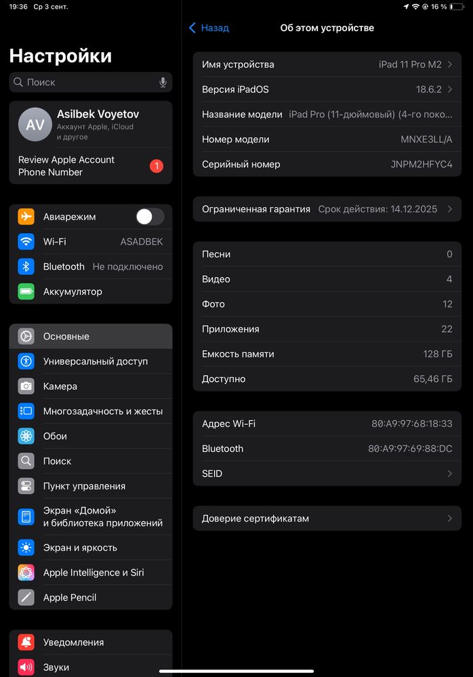The width and height of the screenshot is (473, 677).
Task: Open Аккумулятор settings row
Action: coord(91,291)
